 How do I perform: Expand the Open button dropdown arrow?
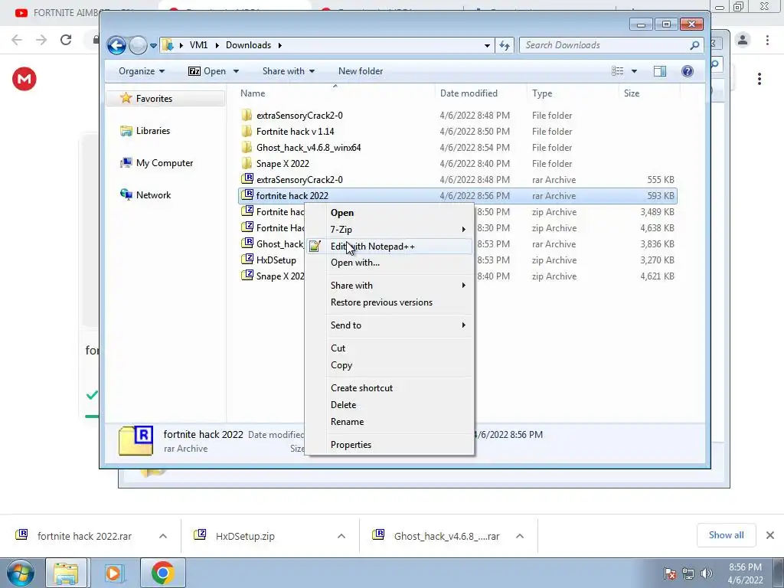pyautogui.click(x=236, y=71)
